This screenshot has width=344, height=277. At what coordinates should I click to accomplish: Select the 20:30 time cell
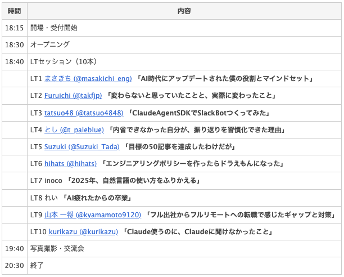(14, 265)
